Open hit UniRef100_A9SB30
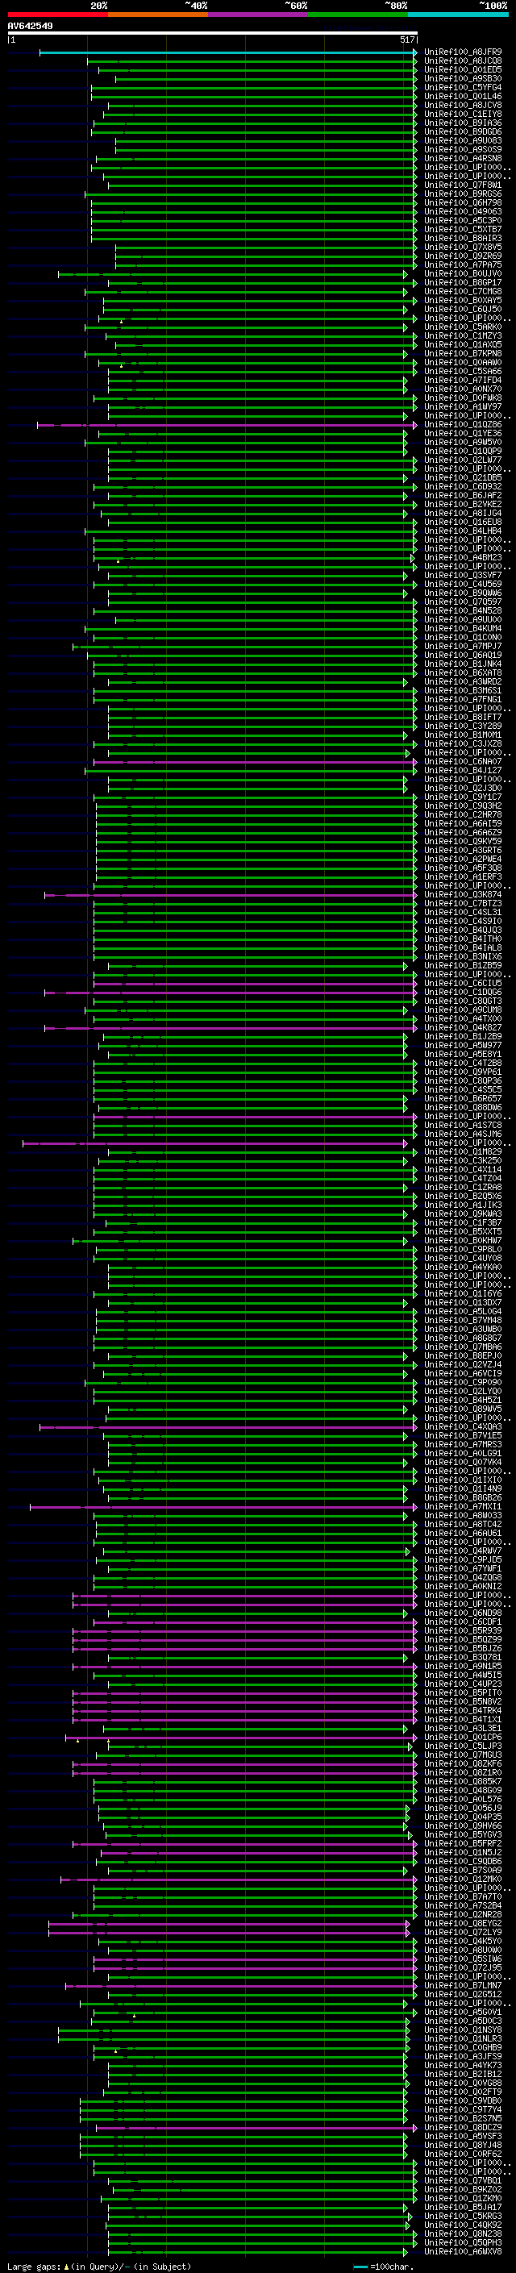 (463, 78)
